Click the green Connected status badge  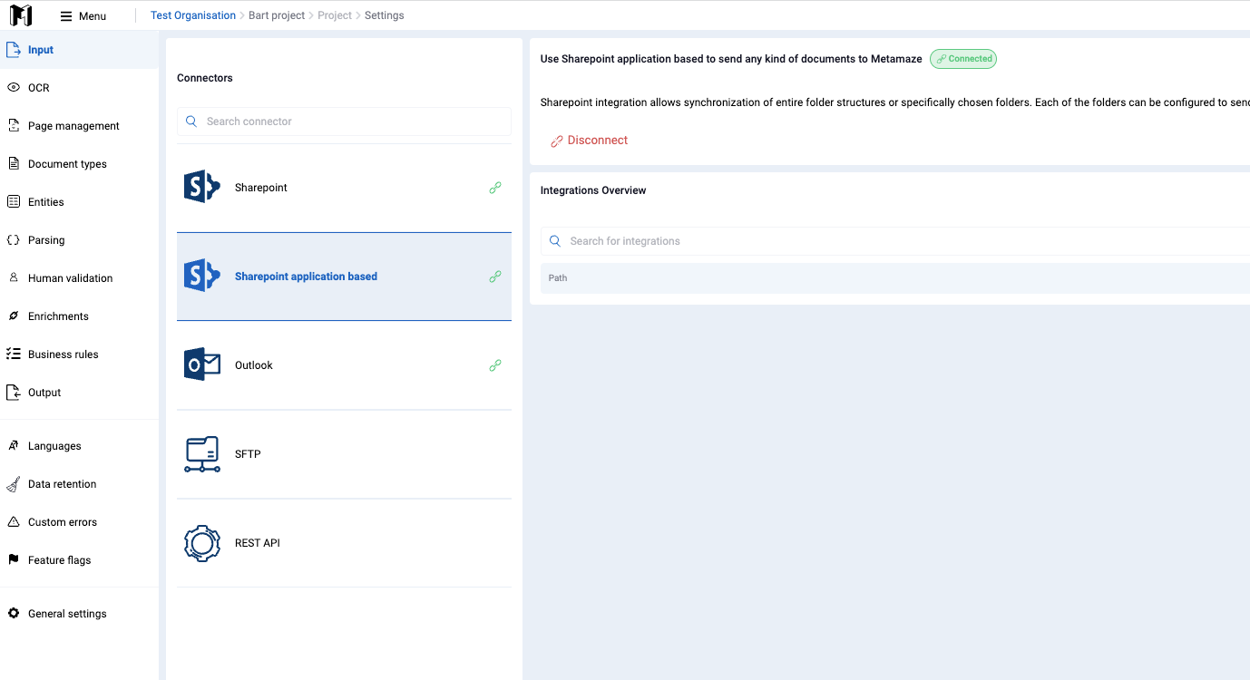click(963, 59)
